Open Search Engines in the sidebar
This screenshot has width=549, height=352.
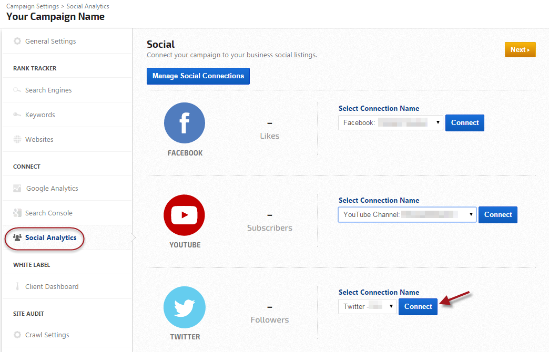[48, 90]
